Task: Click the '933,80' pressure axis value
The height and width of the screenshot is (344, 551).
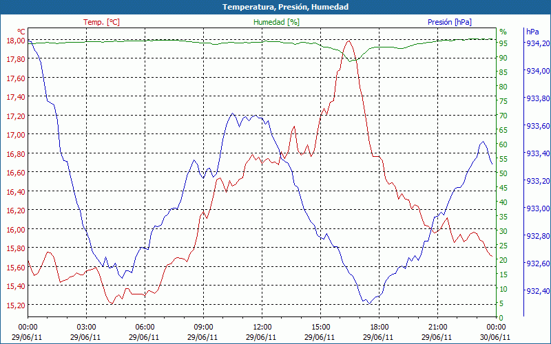Action: (537, 98)
